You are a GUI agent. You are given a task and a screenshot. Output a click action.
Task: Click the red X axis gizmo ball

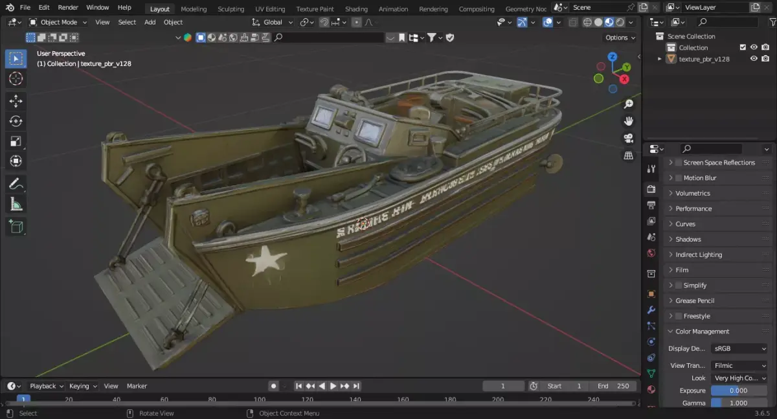[624, 79]
